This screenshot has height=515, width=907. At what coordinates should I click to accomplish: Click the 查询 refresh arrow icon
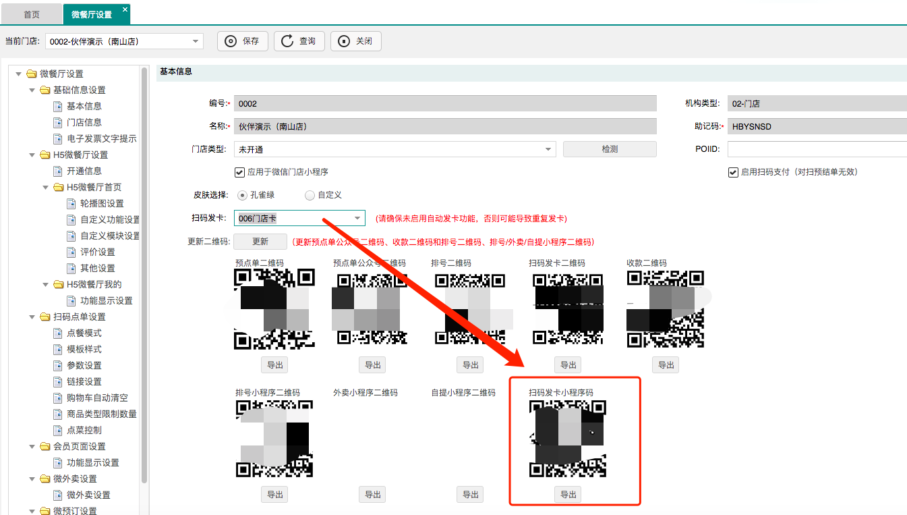(287, 41)
